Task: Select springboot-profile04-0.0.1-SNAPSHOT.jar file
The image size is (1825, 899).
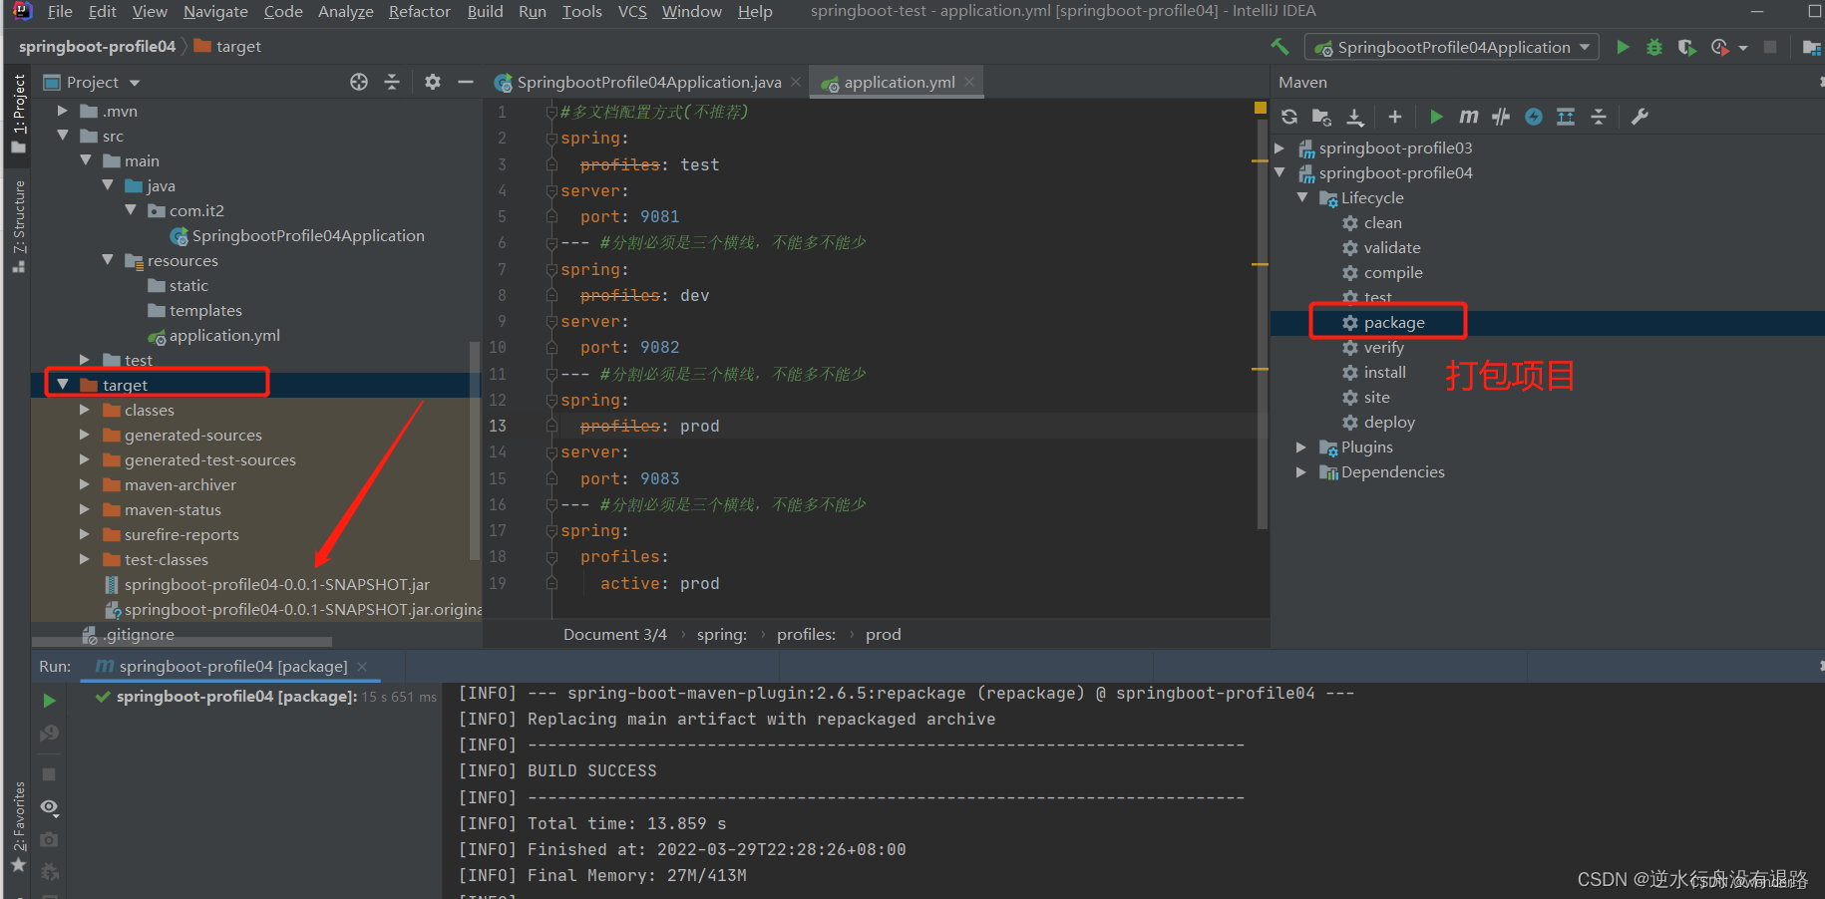Action: [x=276, y=585]
